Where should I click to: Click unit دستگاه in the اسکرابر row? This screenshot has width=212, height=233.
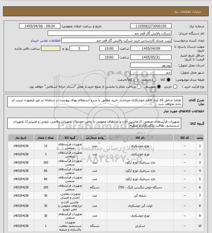95,226
